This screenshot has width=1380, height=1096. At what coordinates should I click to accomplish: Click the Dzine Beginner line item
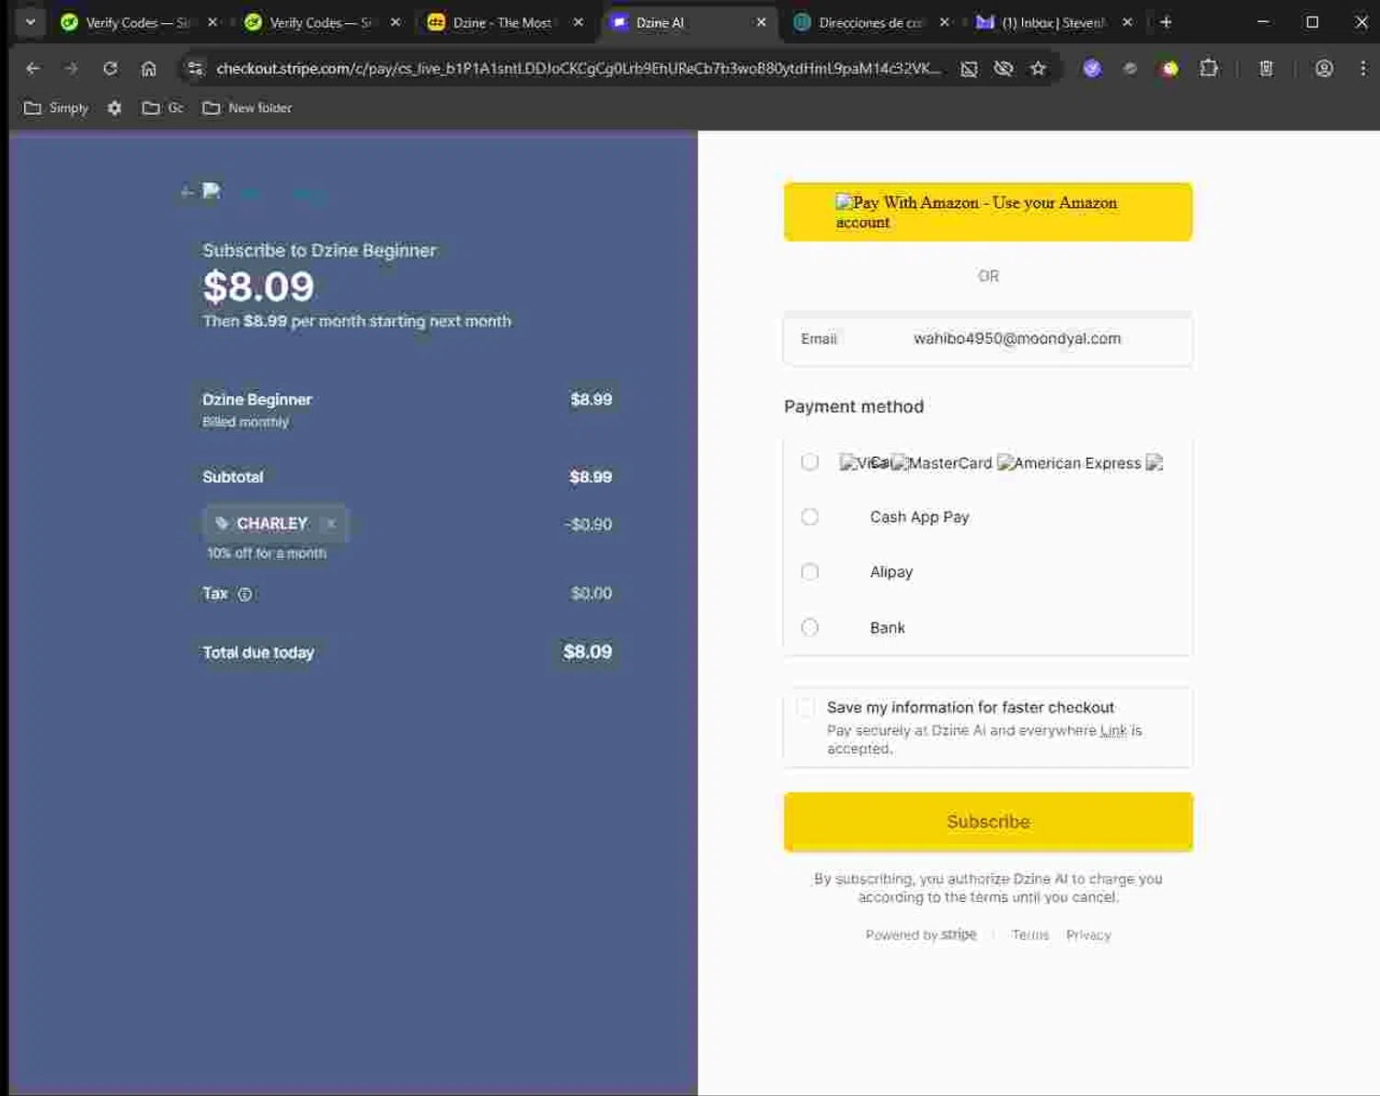[407, 409]
